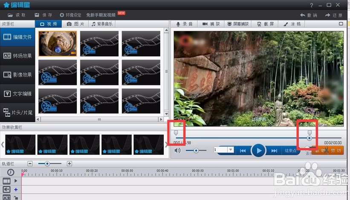Click the 撤销 undo arrow
350x200 pixels.
(303, 15)
